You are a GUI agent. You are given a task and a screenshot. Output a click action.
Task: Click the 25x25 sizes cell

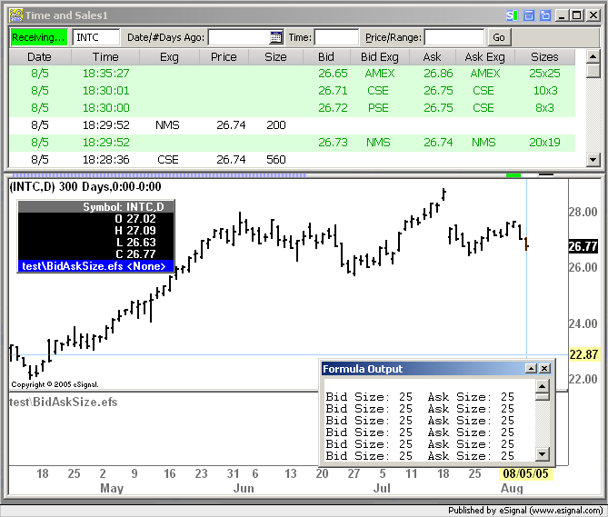point(544,74)
